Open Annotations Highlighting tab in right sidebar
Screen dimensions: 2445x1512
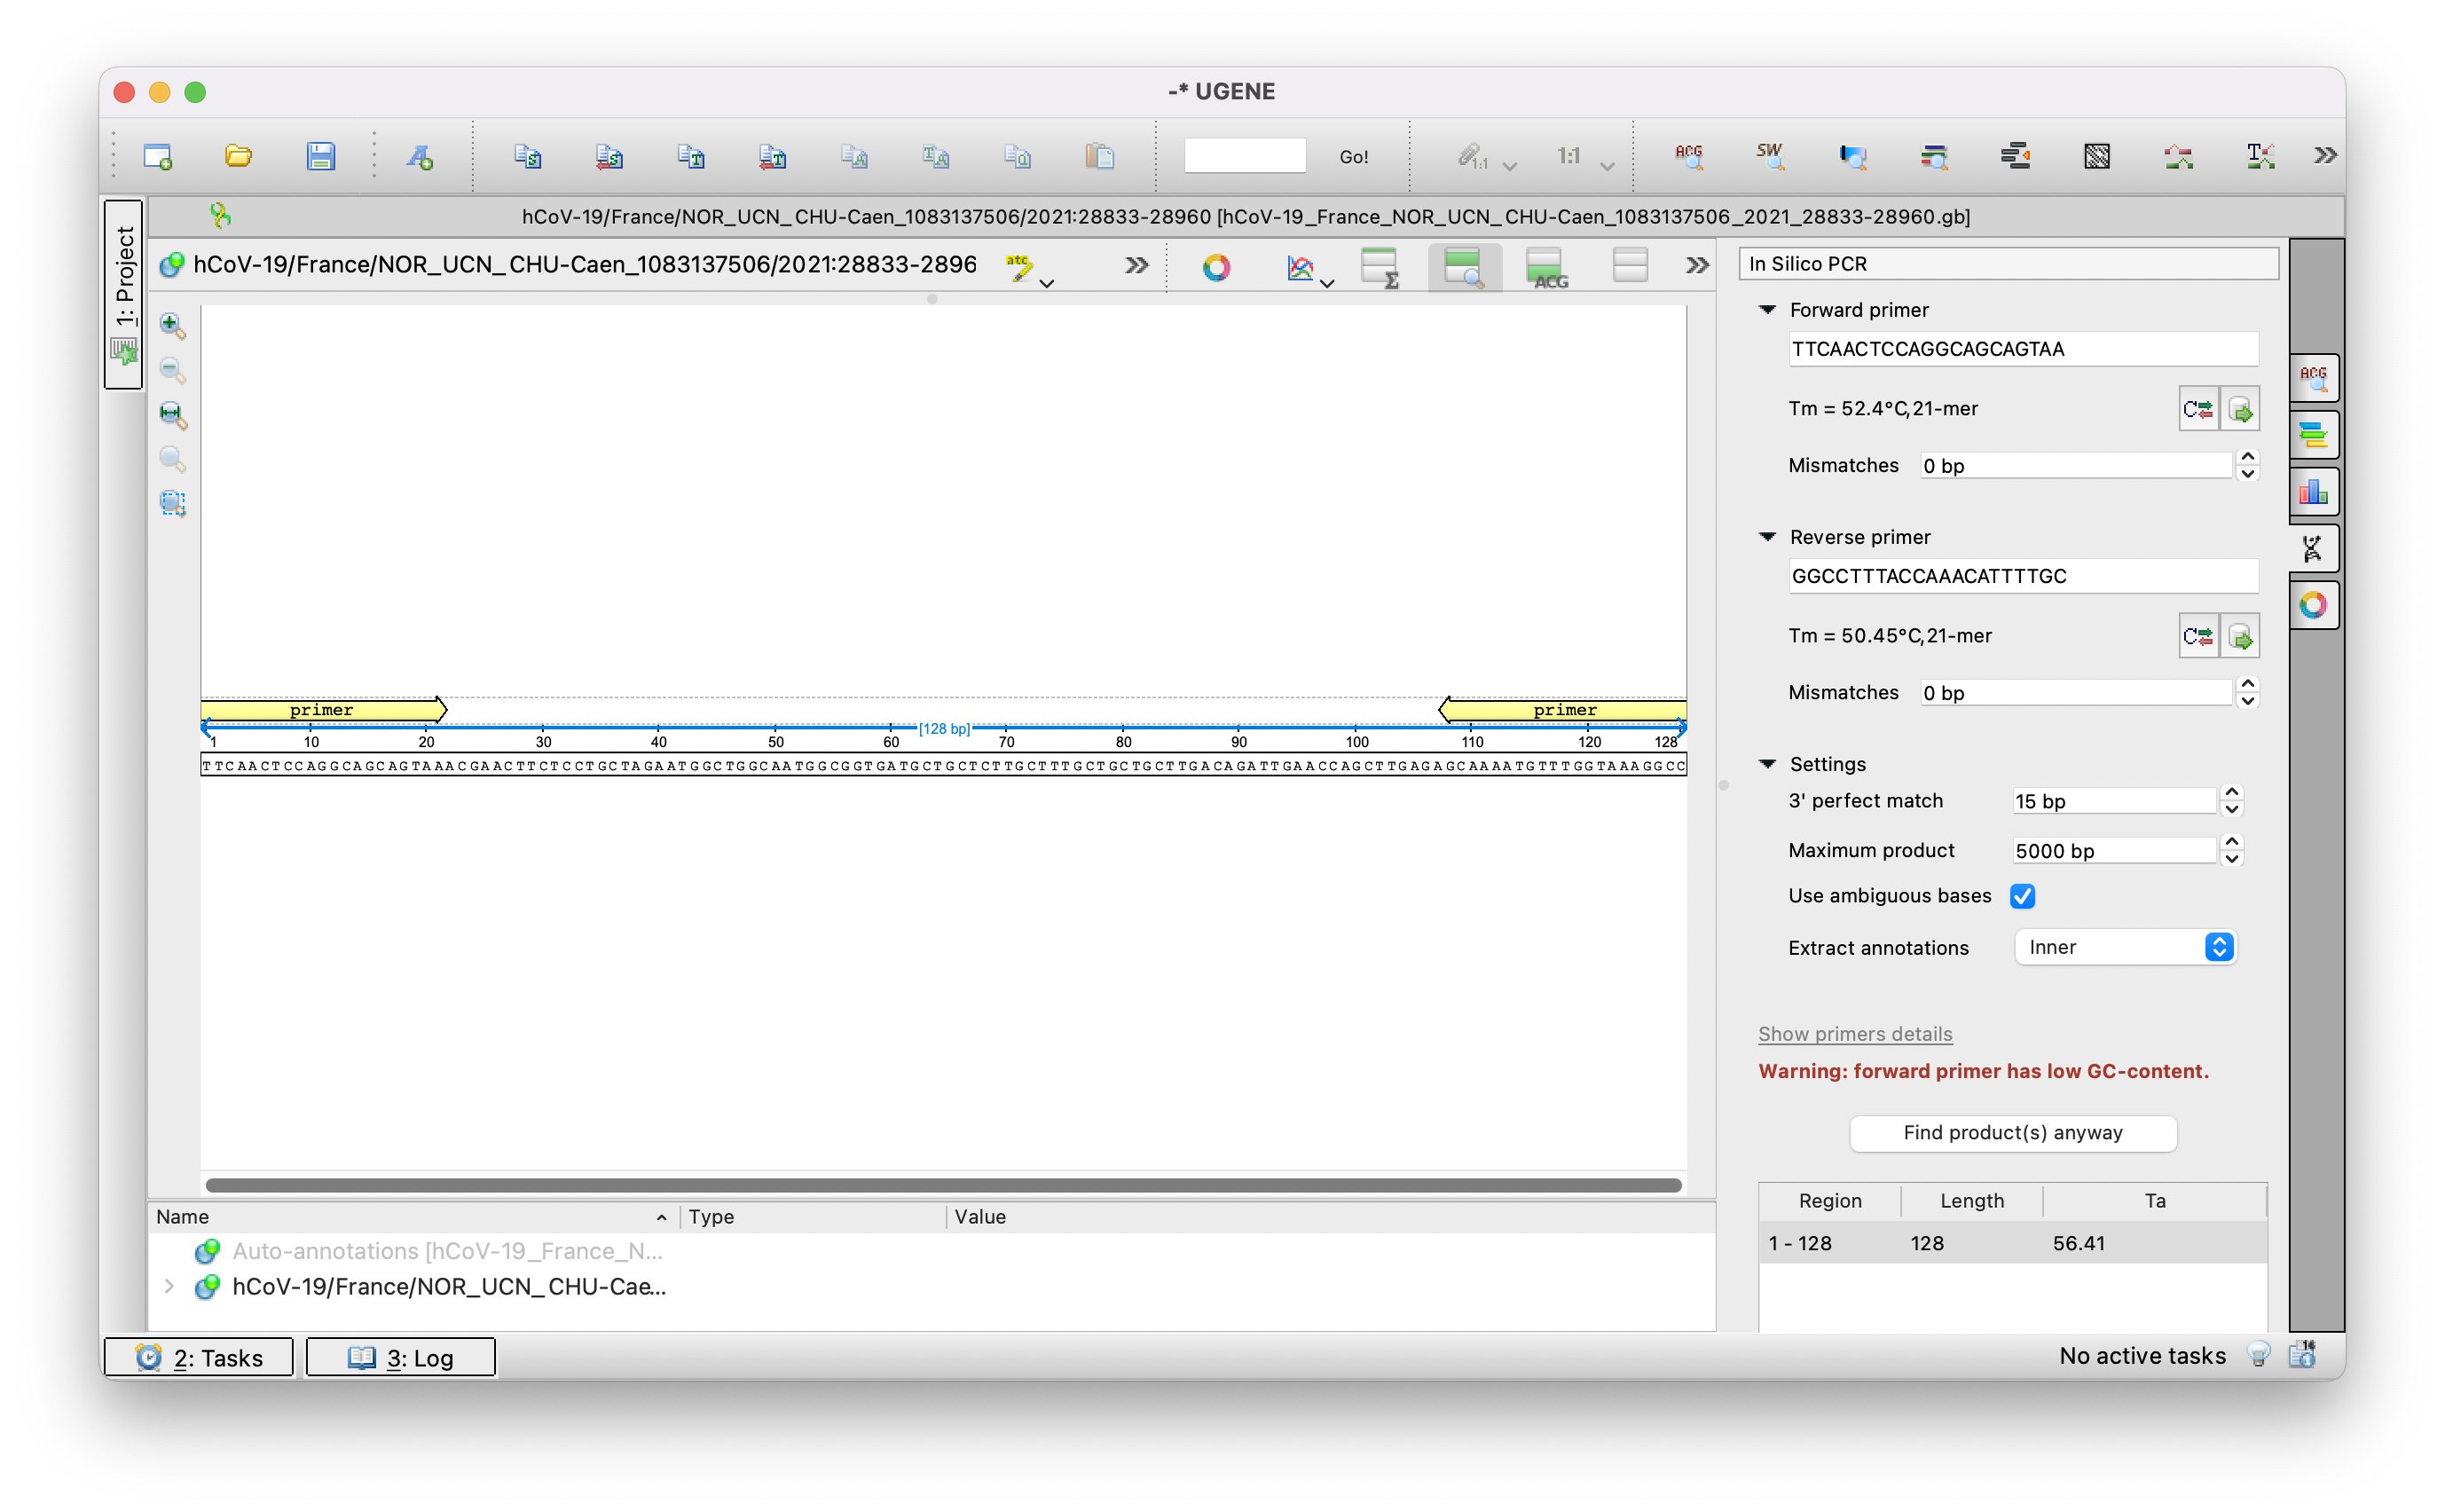(x=2313, y=435)
